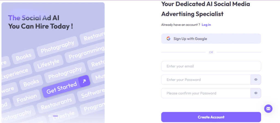Screen dimensions: 280x123
Task: Select the active carousel slide indicator
Action: coord(56,116)
